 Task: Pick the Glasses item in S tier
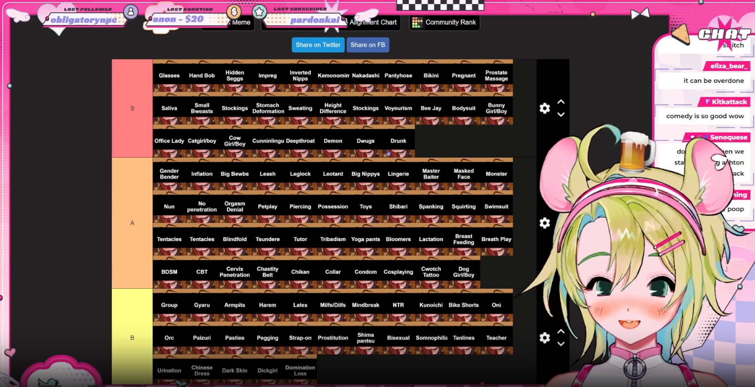pyautogui.click(x=169, y=76)
